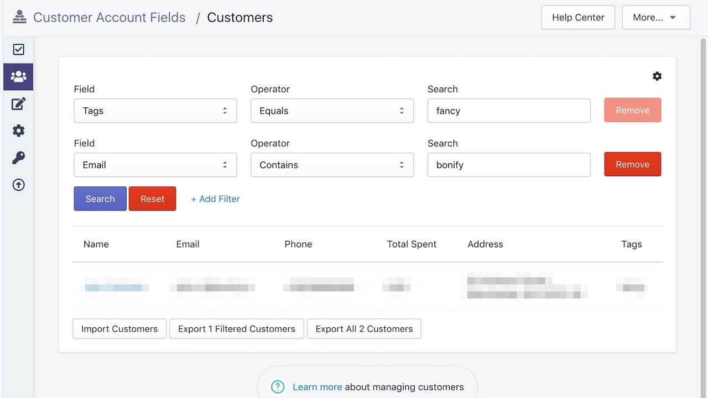Click the Email column header
Viewport: 708px width, 398px height.
[x=188, y=244]
